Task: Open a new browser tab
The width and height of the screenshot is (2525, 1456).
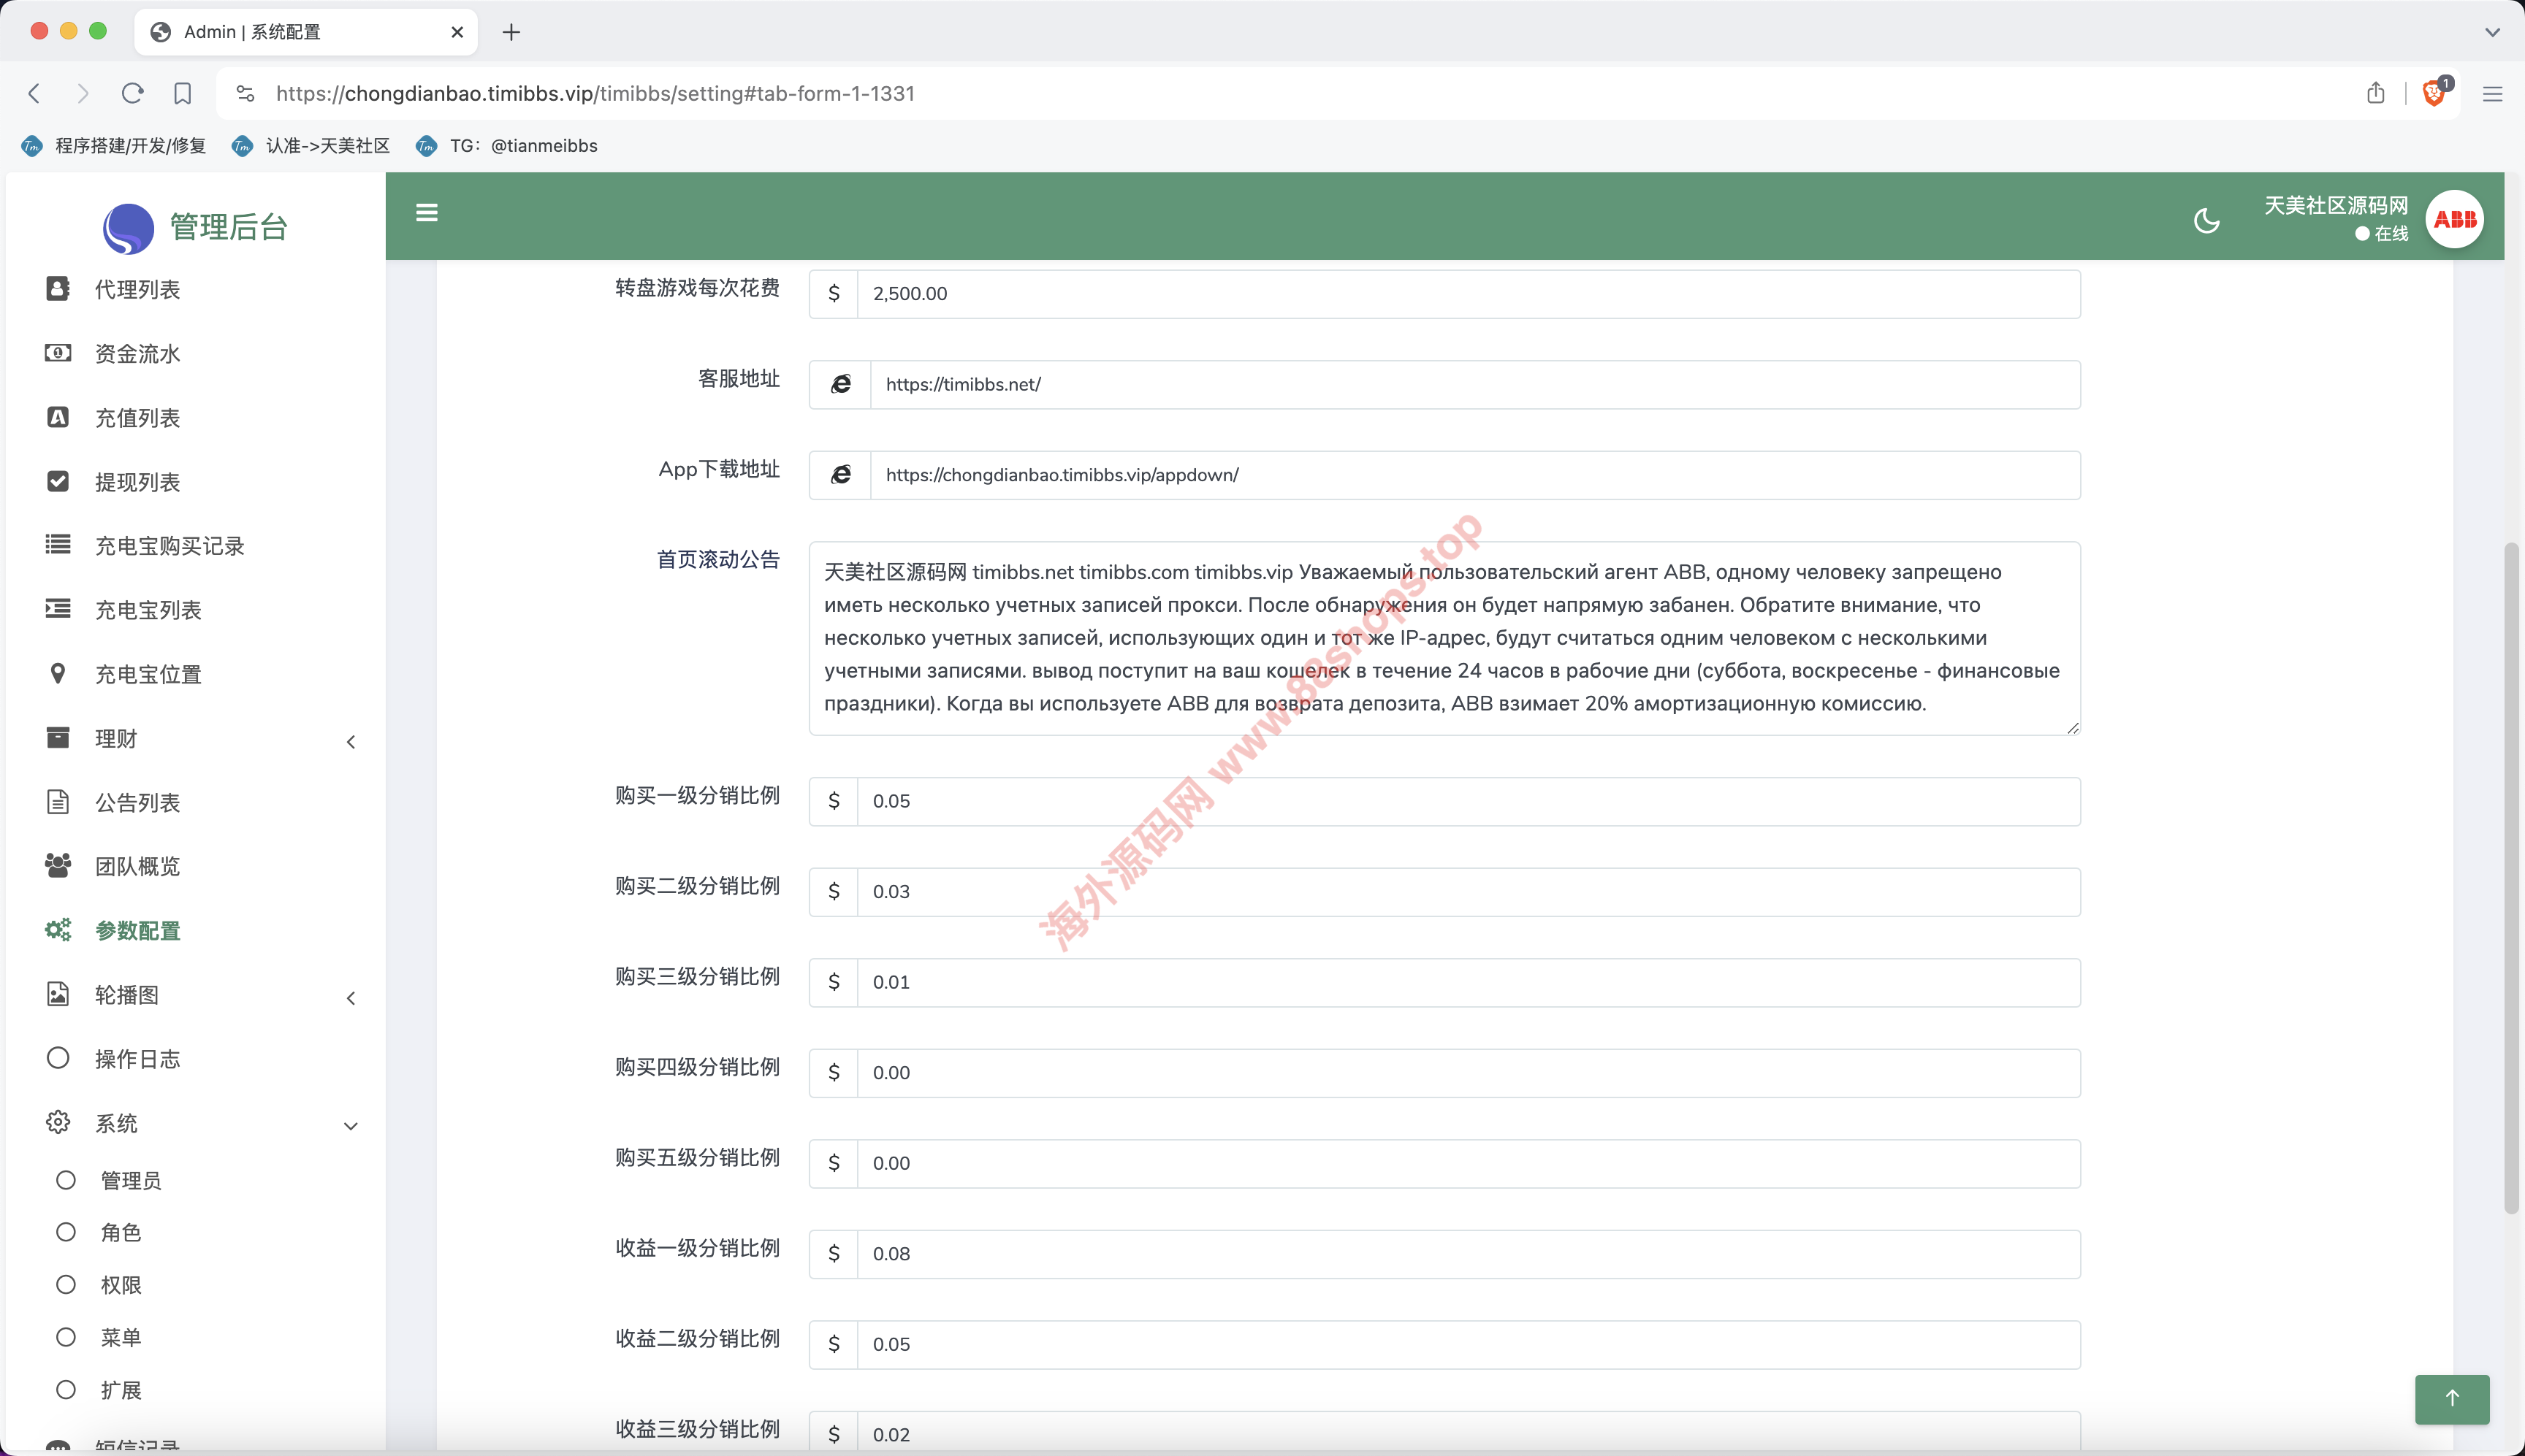Action: pyautogui.click(x=511, y=32)
